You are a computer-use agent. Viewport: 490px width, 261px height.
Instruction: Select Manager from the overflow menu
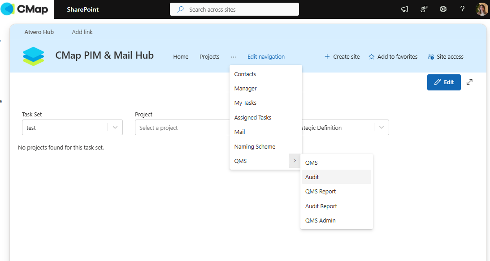coord(245,88)
